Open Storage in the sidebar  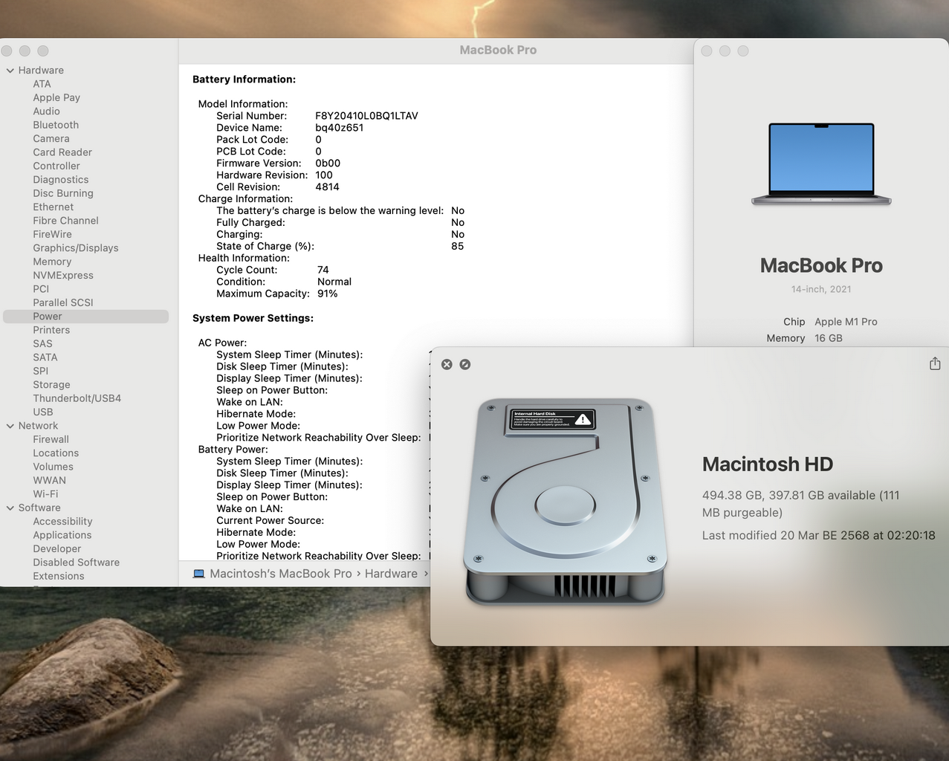[x=51, y=385]
